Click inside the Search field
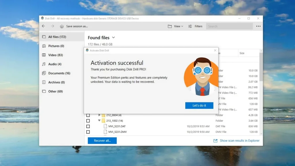295x166 pixels. (x=229, y=26)
